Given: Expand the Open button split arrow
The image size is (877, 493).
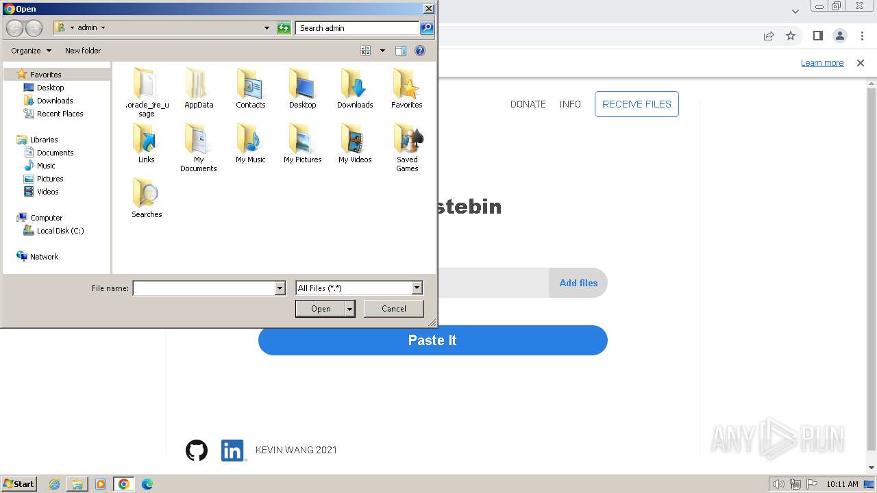Looking at the screenshot, I should coord(350,309).
